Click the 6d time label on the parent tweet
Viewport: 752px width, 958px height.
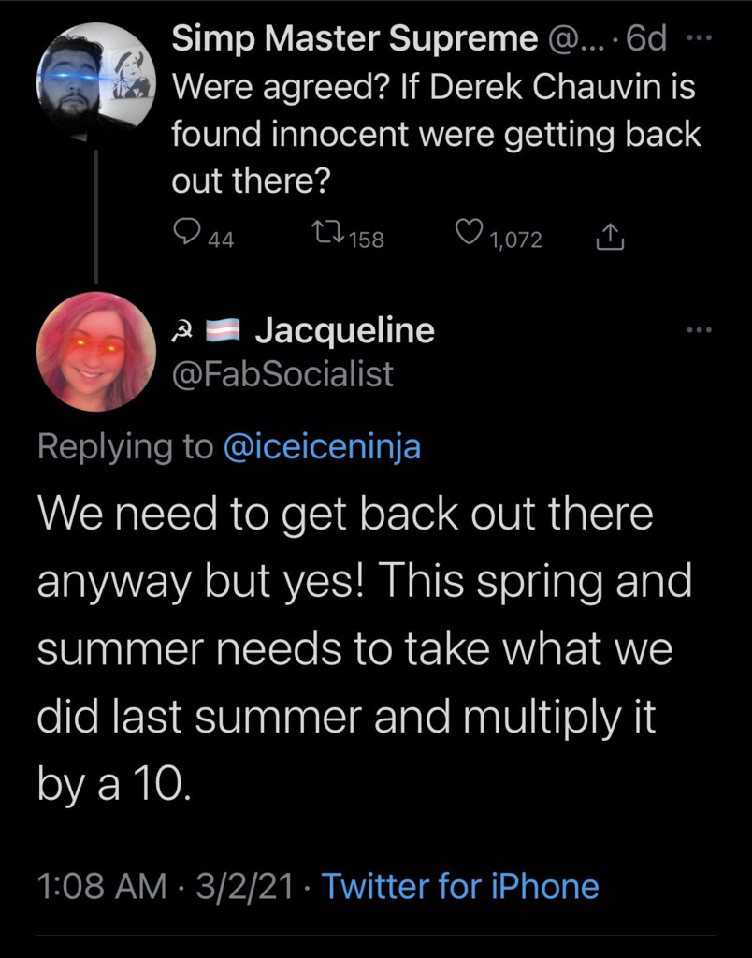pyautogui.click(x=649, y=40)
